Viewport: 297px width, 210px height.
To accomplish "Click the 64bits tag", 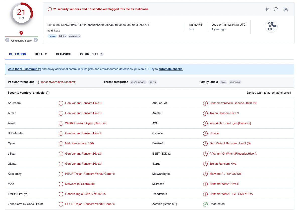I will (62, 36).
